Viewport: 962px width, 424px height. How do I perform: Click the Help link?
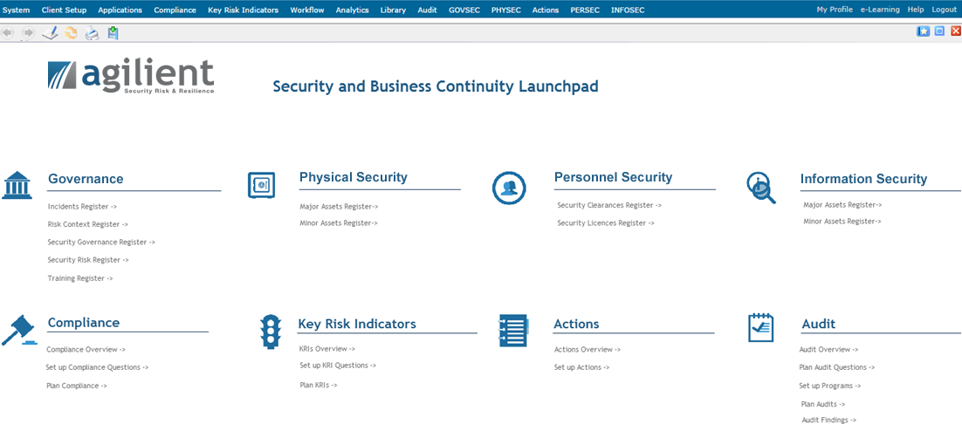click(916, 10)
